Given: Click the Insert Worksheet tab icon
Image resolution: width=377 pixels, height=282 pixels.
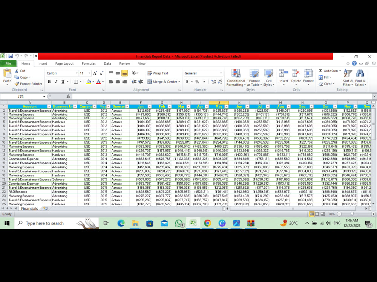Looking at the screenshot, I should [x=45, y=208].
